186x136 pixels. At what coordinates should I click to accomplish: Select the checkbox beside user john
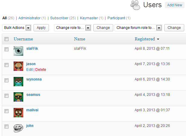click(6, 126)
